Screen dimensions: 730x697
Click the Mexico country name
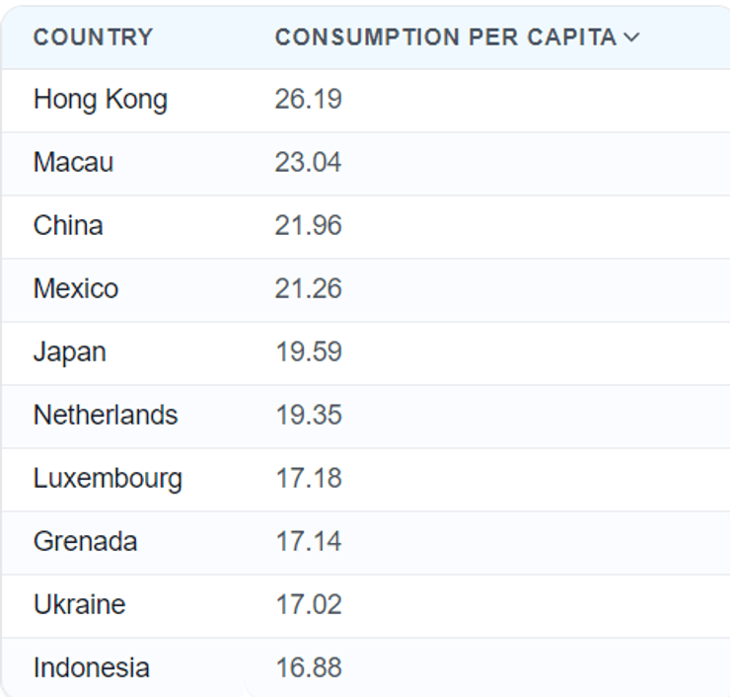tap(76, 289)
